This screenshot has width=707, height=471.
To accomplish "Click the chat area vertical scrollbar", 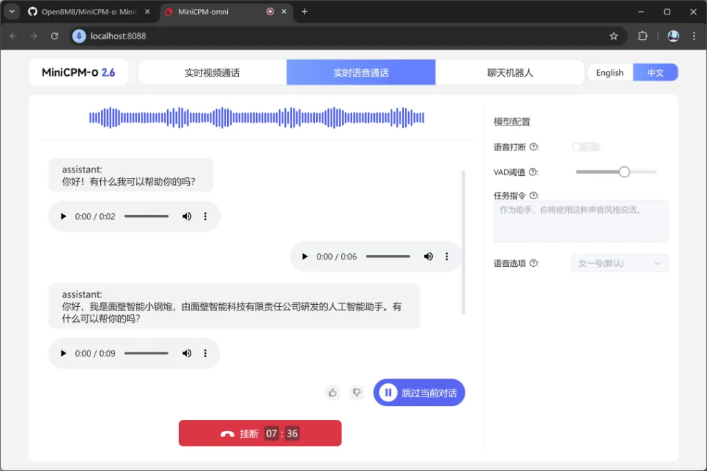I will [463, 242].
